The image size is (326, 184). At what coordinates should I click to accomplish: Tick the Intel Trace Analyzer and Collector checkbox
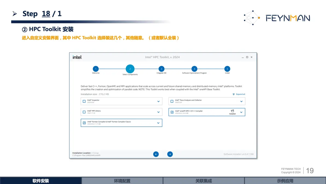[x=172, y=101]
